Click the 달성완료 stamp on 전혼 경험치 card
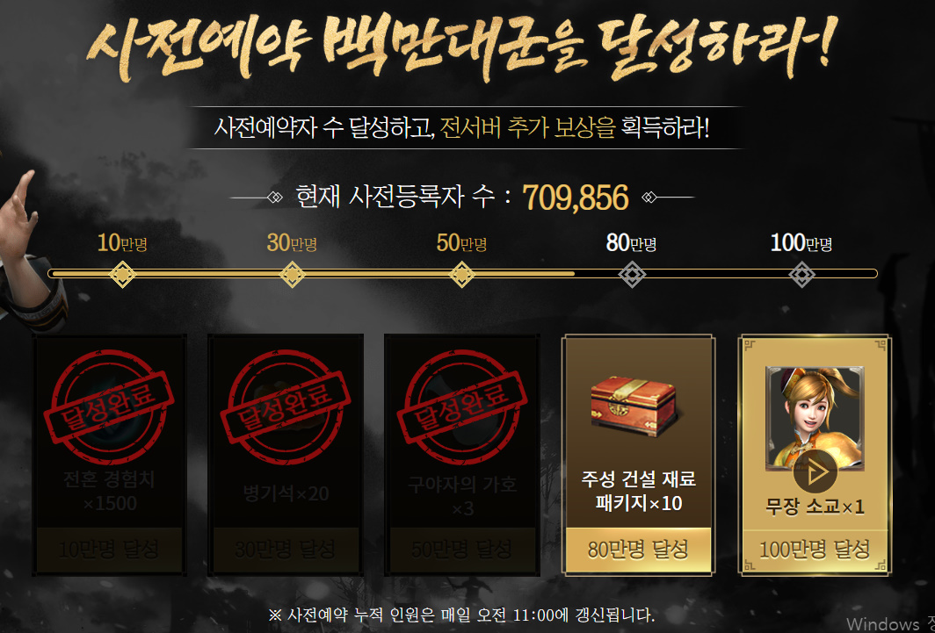 click(109, 405)
